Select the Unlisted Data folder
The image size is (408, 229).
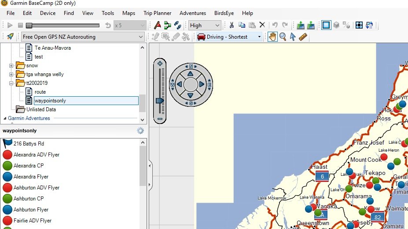pyautogui.click(x=41, y=109)
